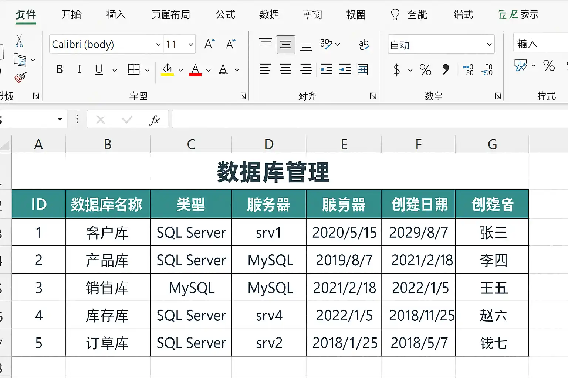Viewport: 568px width, 378px height.
Task: Toggle Italic formatting
Action: coord(79,69)
